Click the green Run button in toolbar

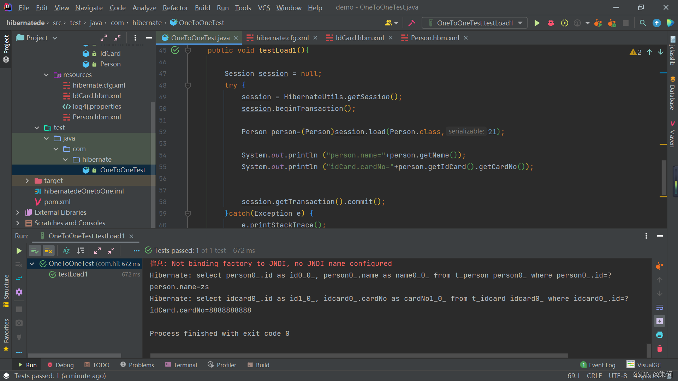537,23
